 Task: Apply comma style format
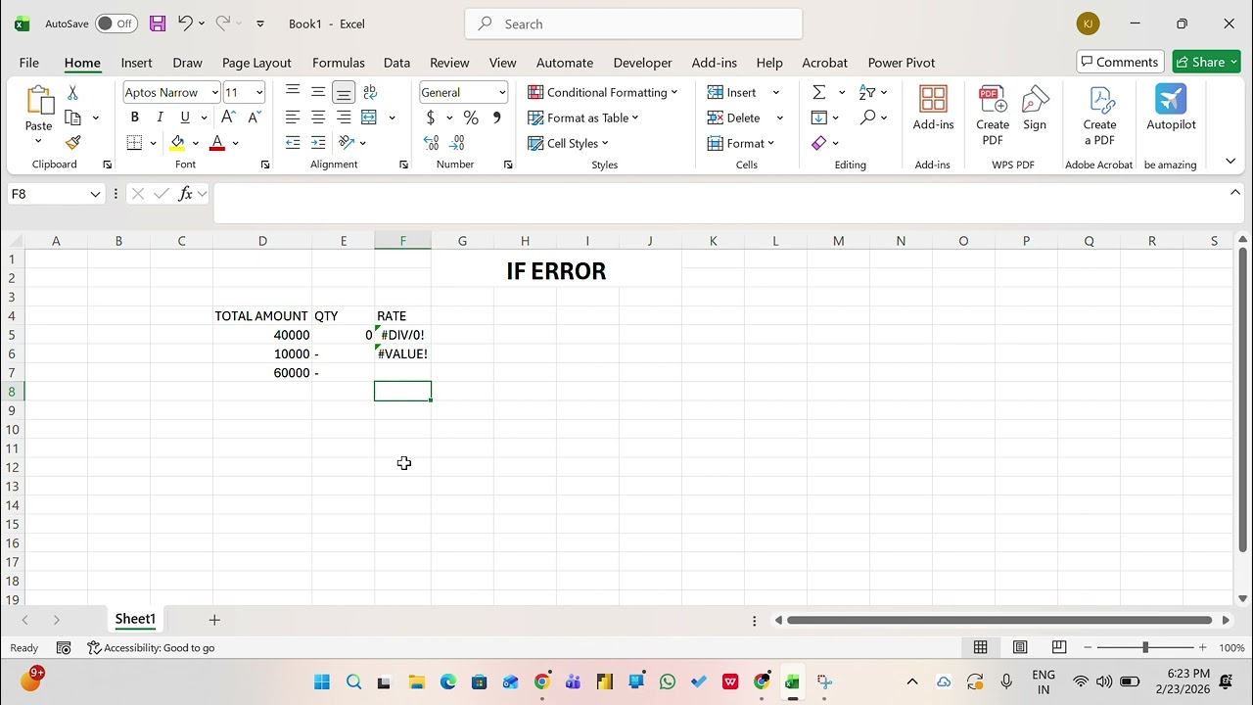496,117
